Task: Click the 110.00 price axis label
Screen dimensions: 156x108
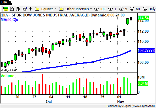Action: coord(143,41)
